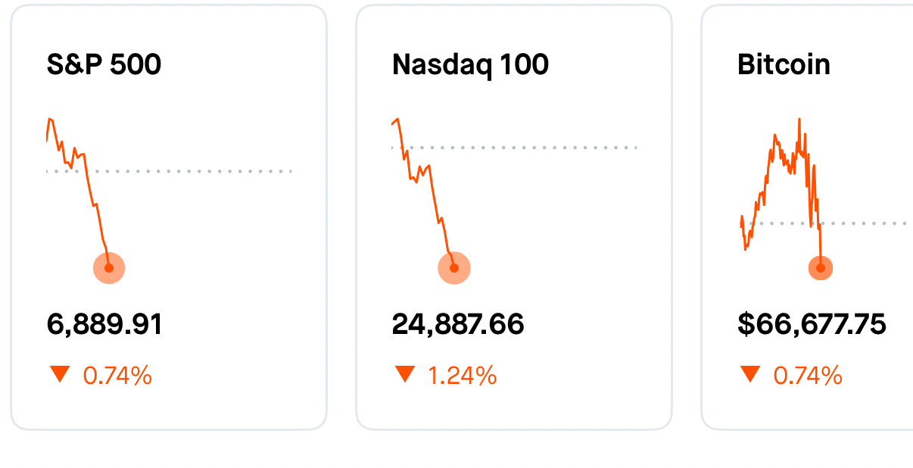Click the Bitcoin 0.74% change label
The height and width of the screenshot is (468, 913).
tap(808, 375)
